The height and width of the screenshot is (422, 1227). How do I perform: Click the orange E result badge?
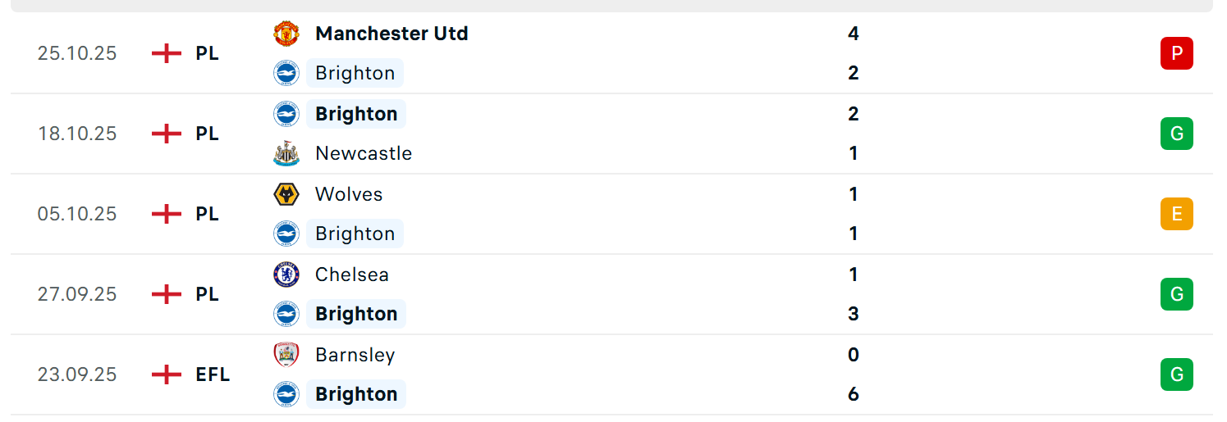coord(1176,214)
